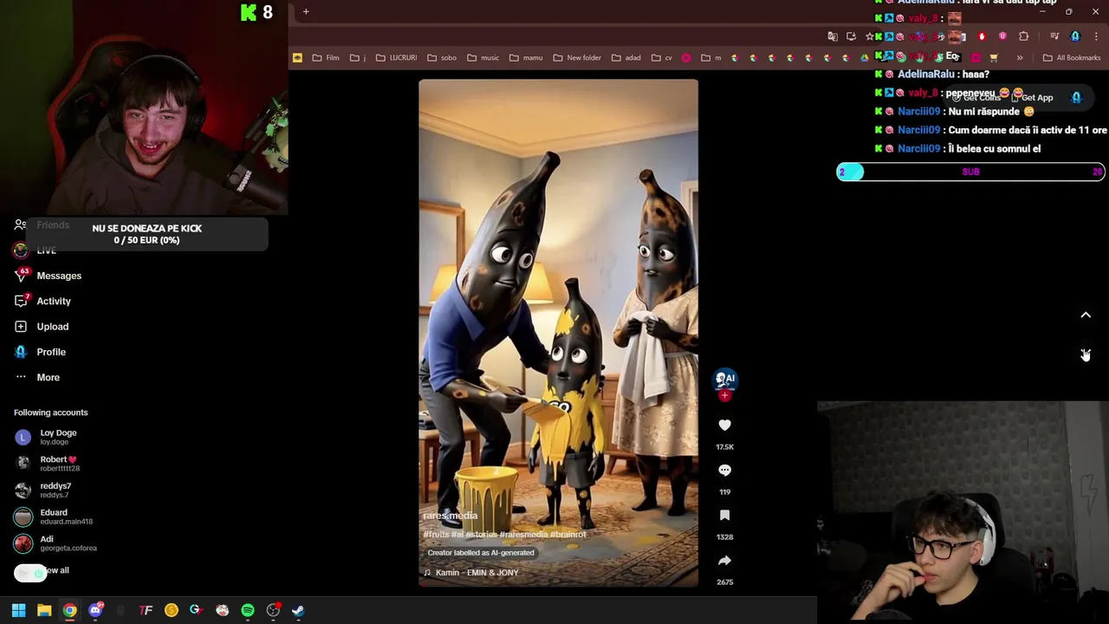
Task: Open the reddys7 followed account
Action: 55,490
